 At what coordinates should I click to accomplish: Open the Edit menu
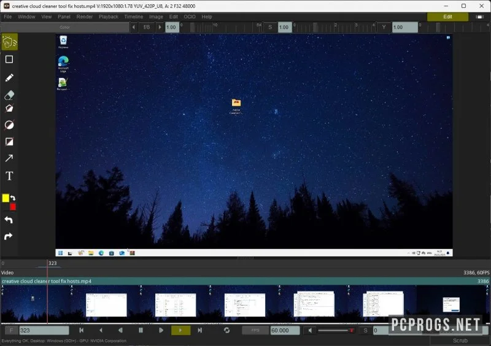coord(174,17)
